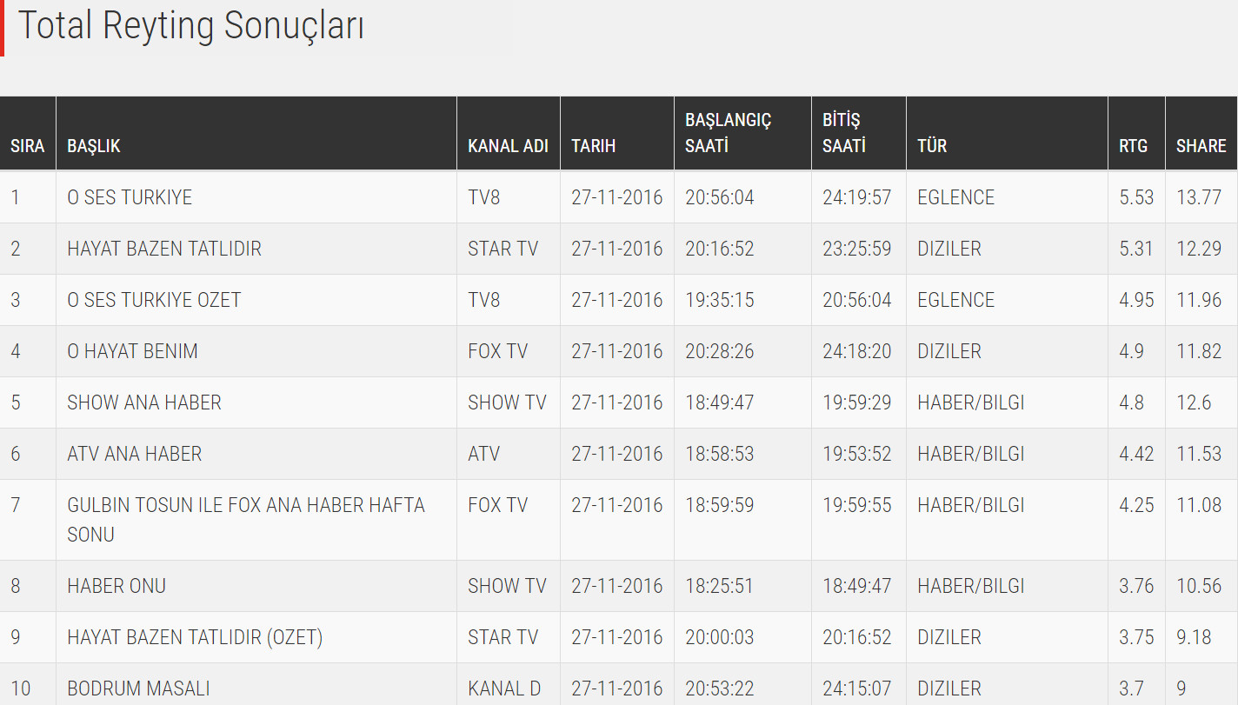
Task: Click the SIRA column header
Action: tap(27, 146)
